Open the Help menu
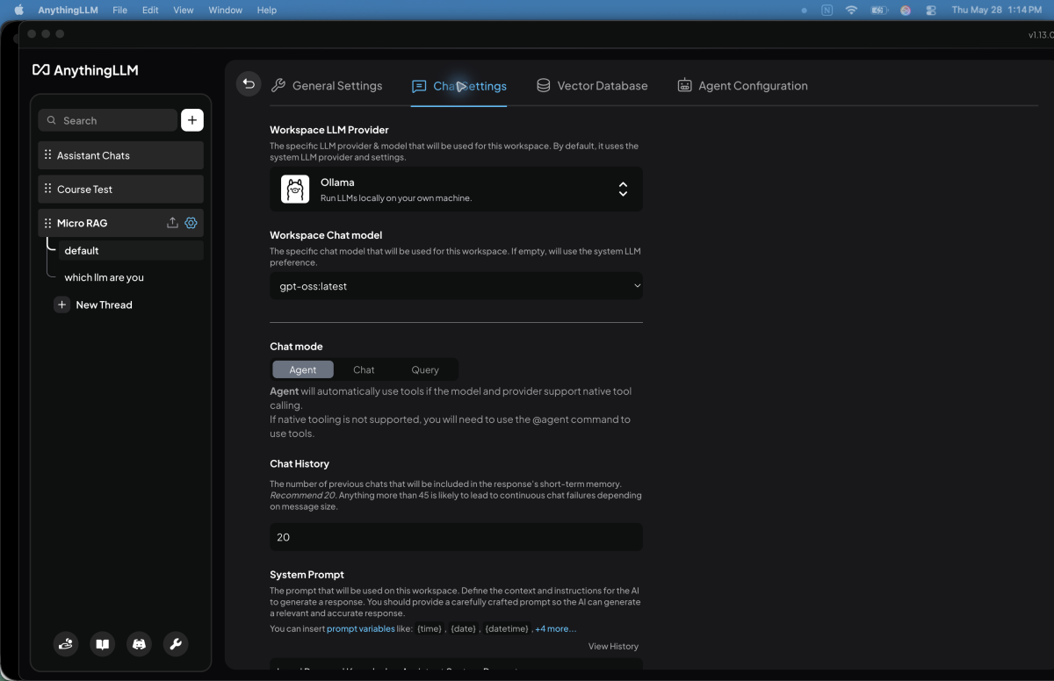The image size is (1054, 681). (266, 10)
